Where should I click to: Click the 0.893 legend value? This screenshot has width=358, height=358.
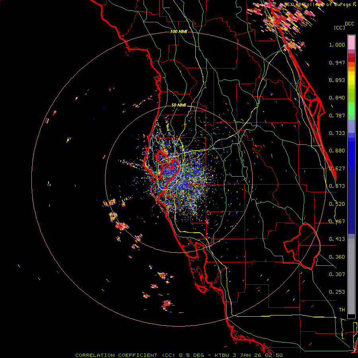(337, 80)
